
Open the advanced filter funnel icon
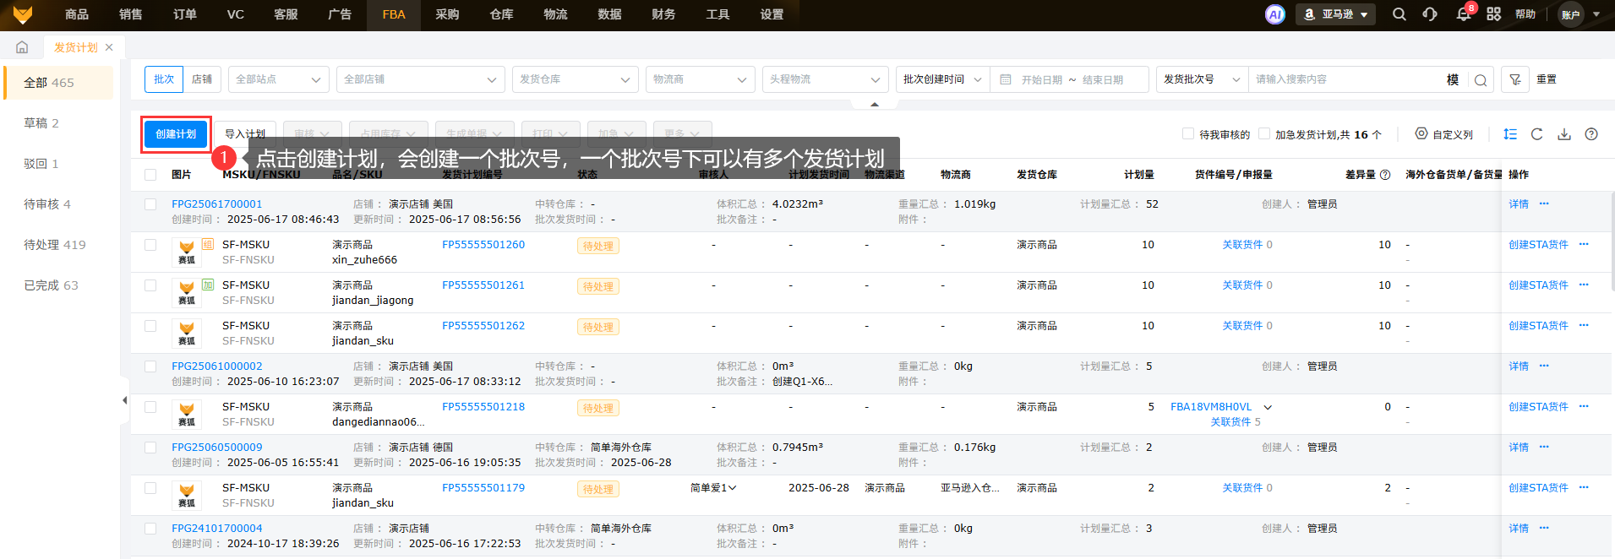point(1515,79)
